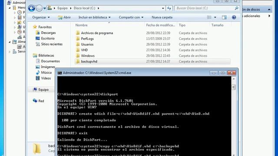The width and height of the screenshot is (278, 156).
Task: Open the recent locations dropdown beside forward arrow
Action: pyautogui.click(x=44, y=8)
